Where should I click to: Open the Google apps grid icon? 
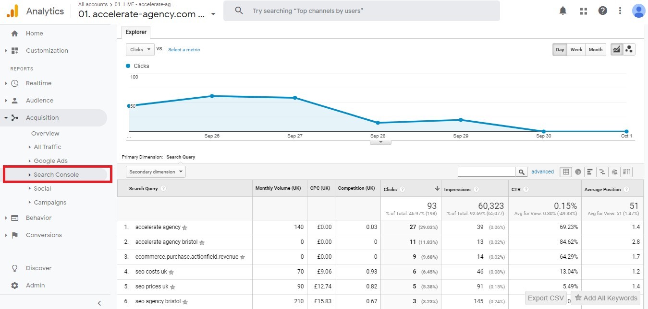click(584, 11)
